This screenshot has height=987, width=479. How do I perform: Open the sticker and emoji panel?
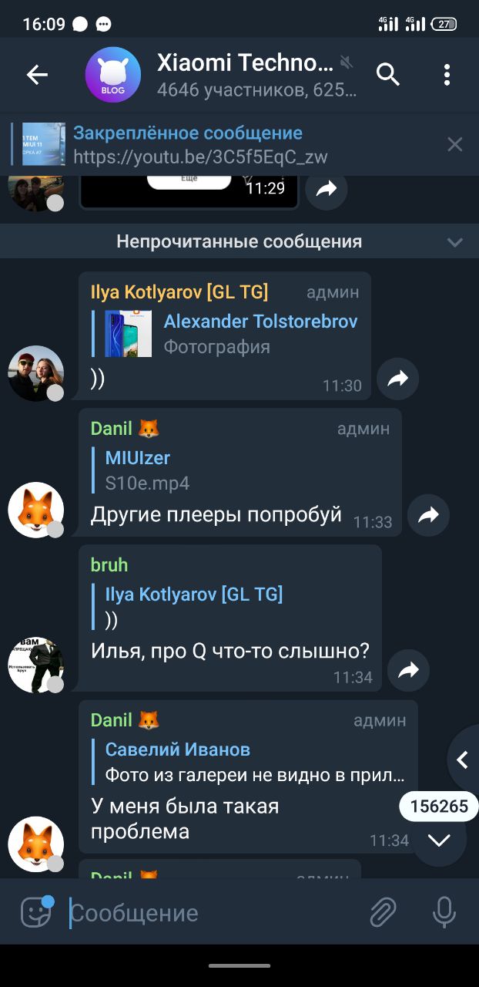click(36, 912)
